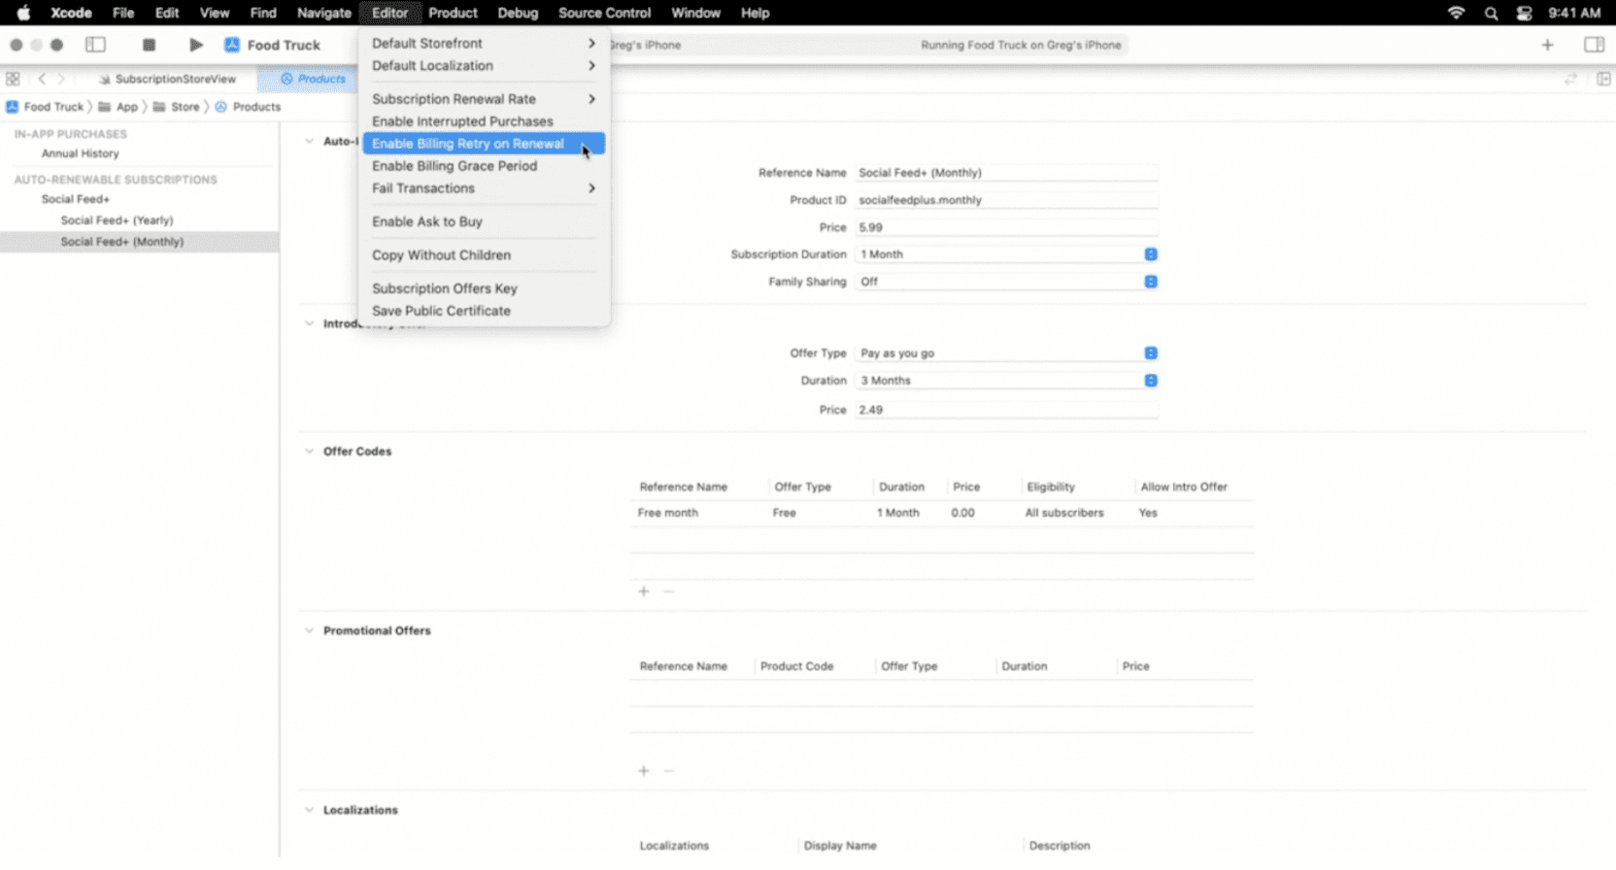The height and width of the screenshot is (870, 1616).
Task: Open the introductory offer Duration dropdown
Action: click(x=1007, y=381)
